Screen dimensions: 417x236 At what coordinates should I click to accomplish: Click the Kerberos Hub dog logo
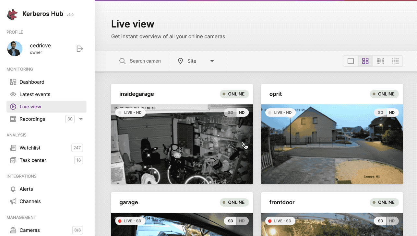(13, 14)
